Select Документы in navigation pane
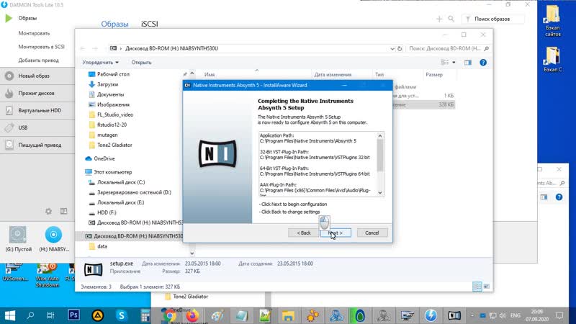The image size is (576, 324). pyautogui.click(x=110, y=94)
